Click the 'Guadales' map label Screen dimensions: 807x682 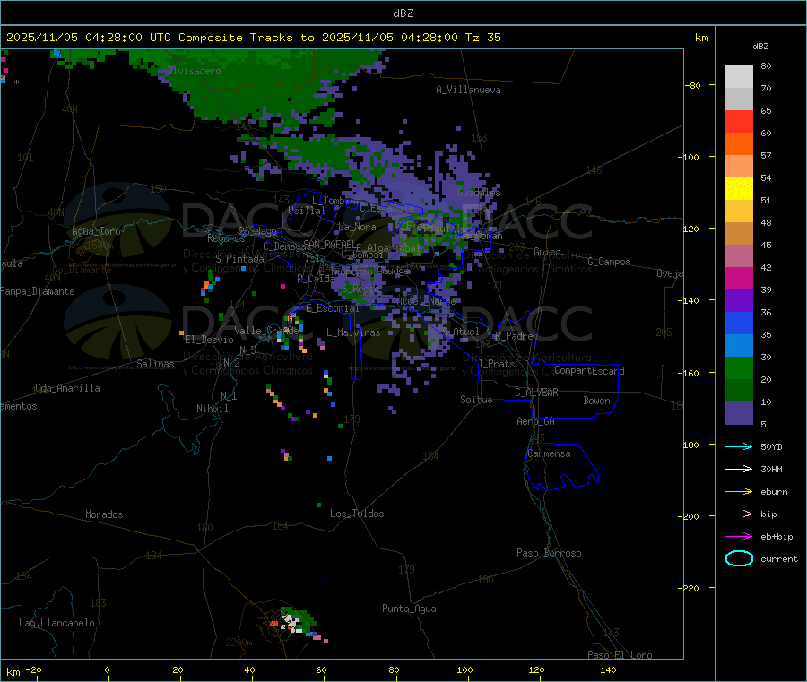point(479,193)
